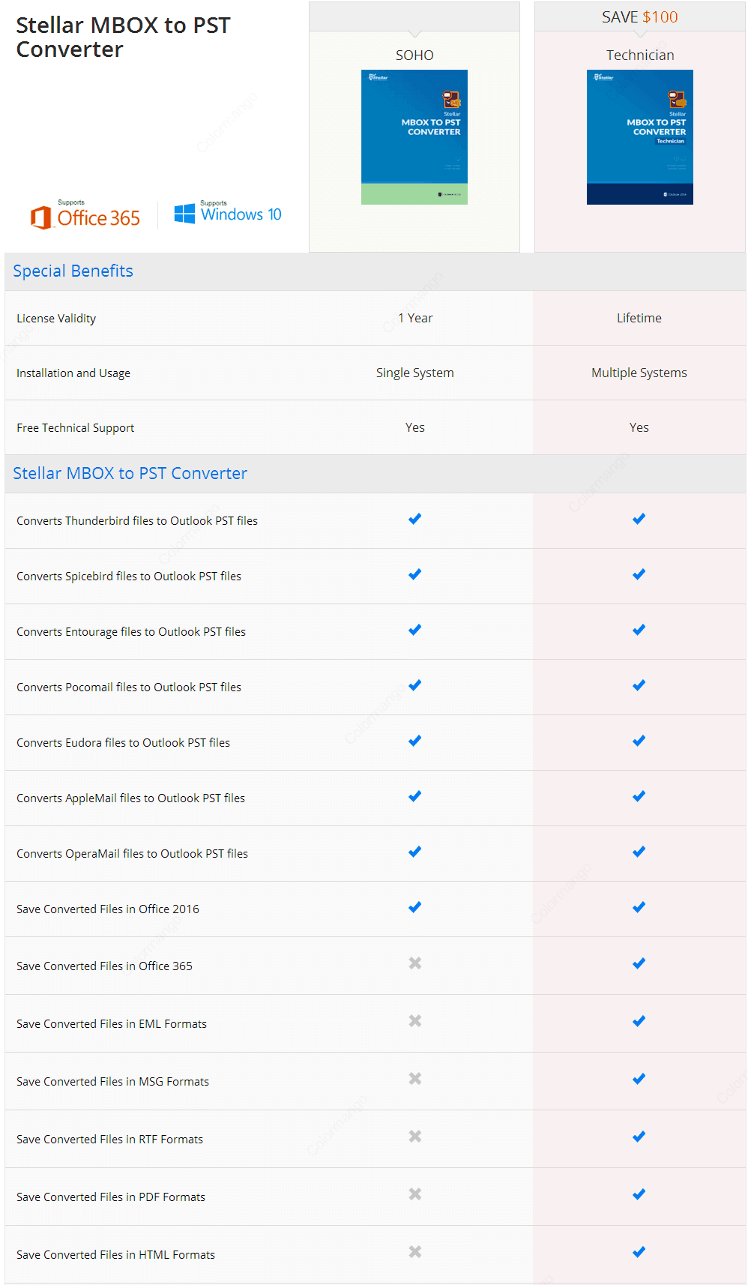Image resolution: width=748 pixels, height=1285 pixels.
Task: Click Technician checkmark for MSG Formats
Action: 639,1079
